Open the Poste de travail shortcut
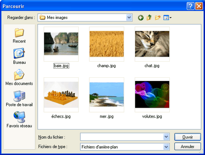The image size is (205, 155). point(19,99)
